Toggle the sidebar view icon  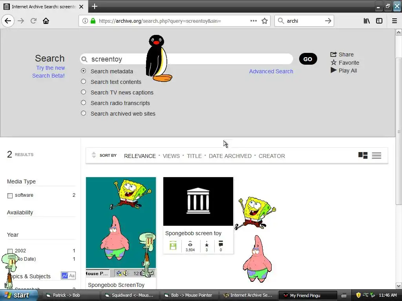point(379,21)
